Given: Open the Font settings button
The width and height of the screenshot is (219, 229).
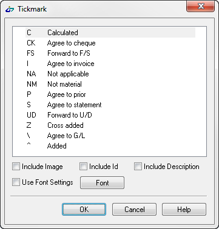Looking at the screenshot, I should coord(102,183).
